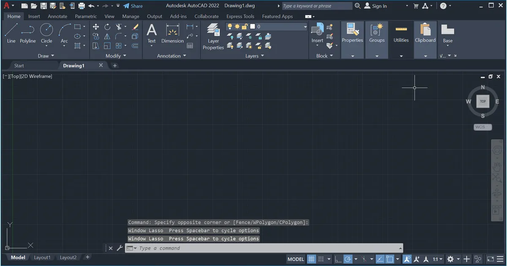Open the Layout1 tab
507x266 pixels.
42,257
